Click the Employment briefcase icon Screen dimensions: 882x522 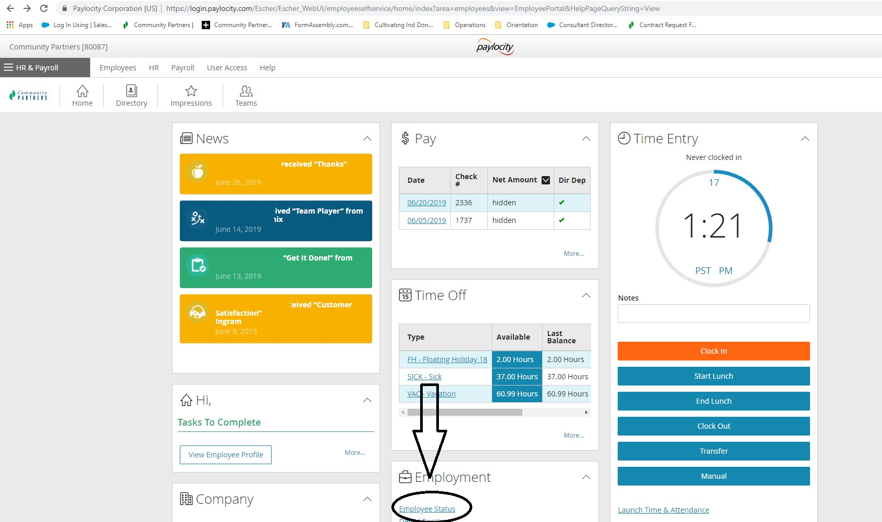tap(405, 477)
